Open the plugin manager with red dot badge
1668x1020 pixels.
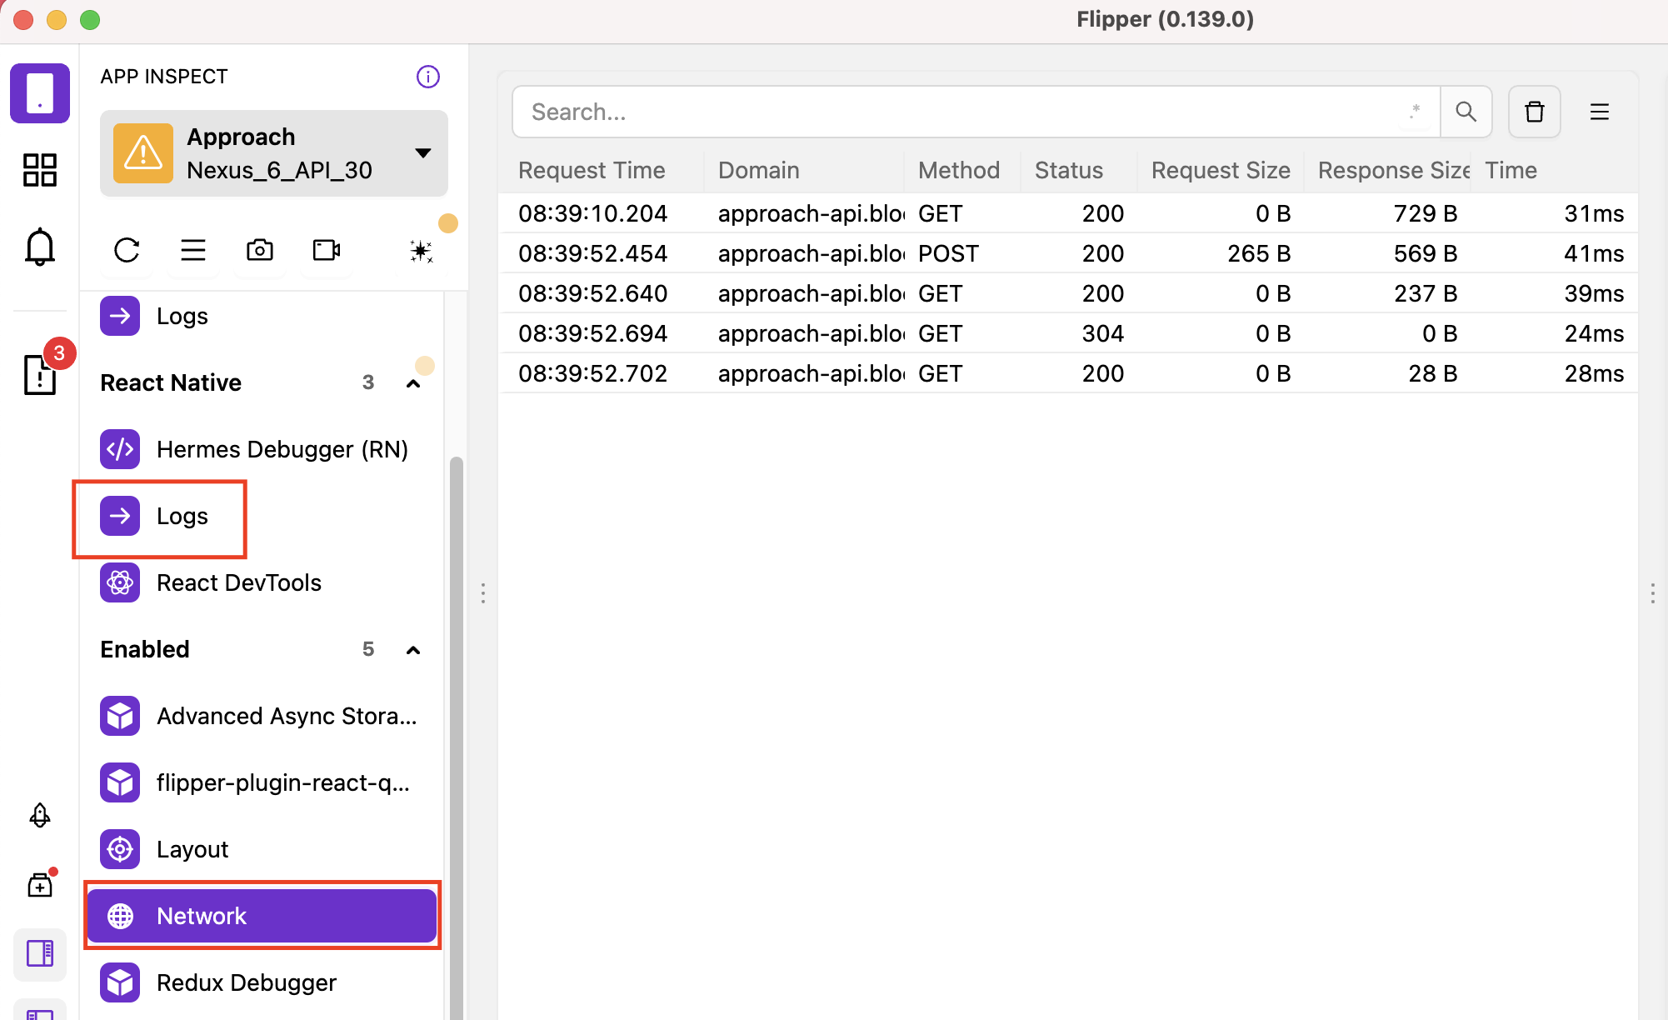point(39,885)
